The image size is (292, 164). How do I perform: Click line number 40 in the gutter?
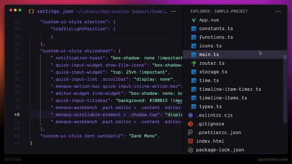[x=17, y=114]
